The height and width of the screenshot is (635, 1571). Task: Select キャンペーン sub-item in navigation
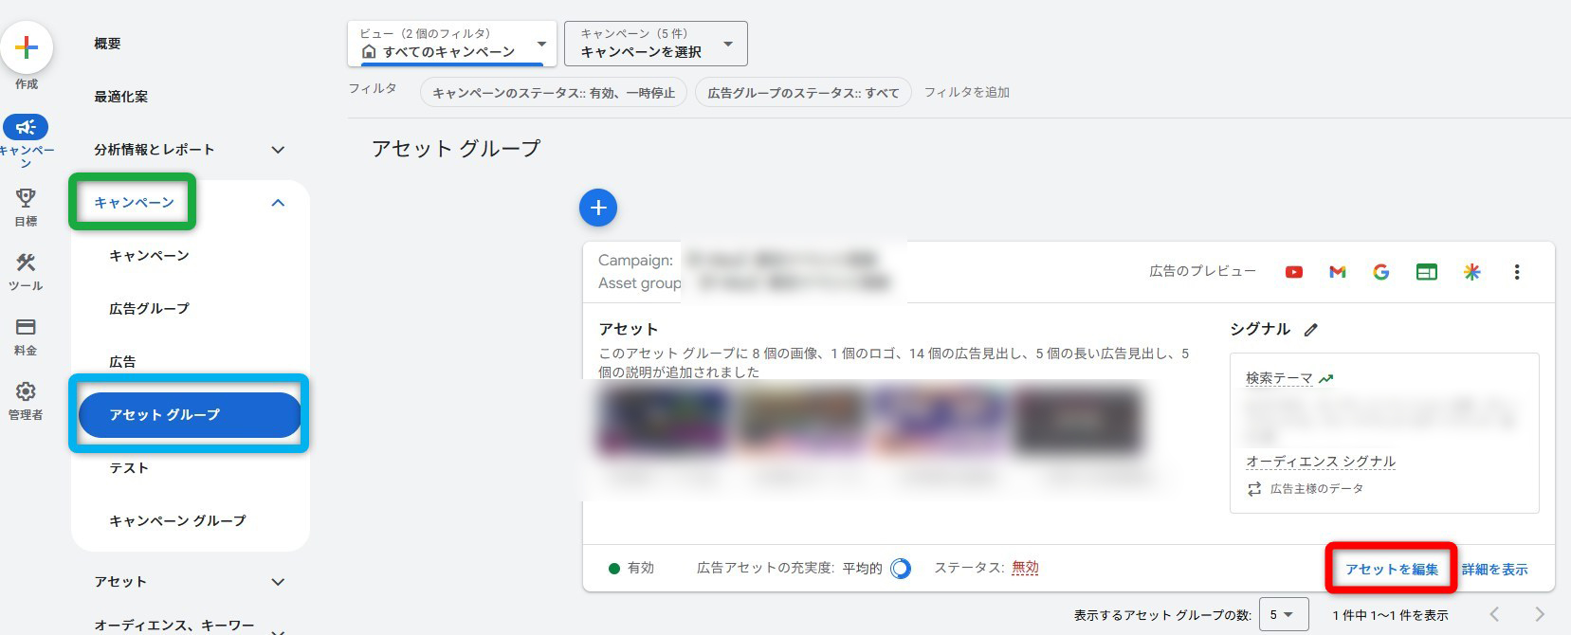tap(149, 256)
